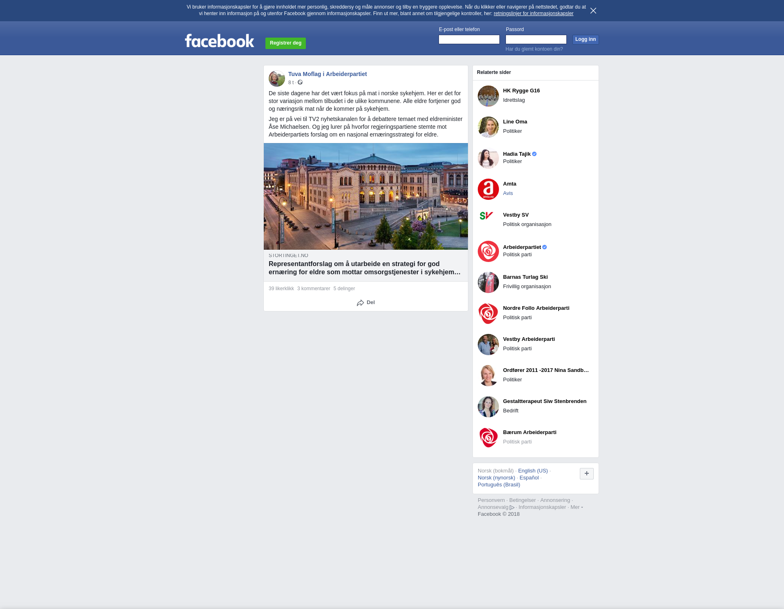Open the Stortinget building link thumbnail

click(366, 197)
